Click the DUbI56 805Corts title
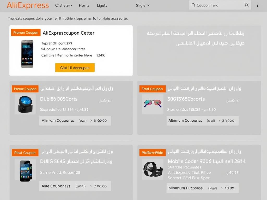 point(59,99)
